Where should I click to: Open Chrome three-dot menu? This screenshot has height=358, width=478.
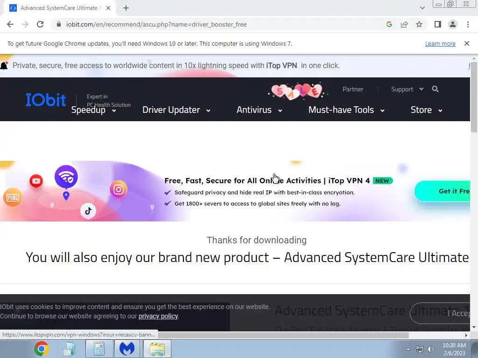click(468, 24)
